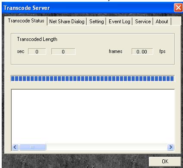Switch to the Service tab
This screenshot has width=183, height=168.
click(143, 22)
